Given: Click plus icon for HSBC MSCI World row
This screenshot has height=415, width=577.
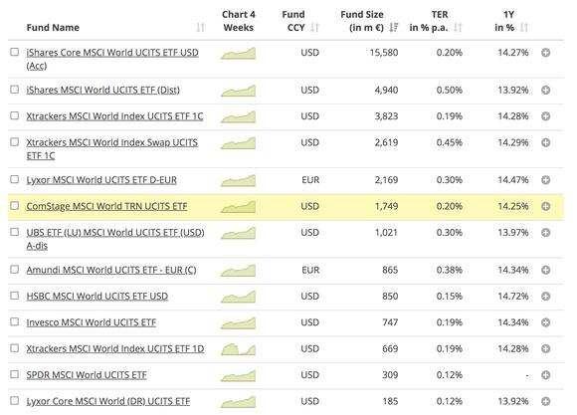Looking at the screenshot, I should [546, 296].
